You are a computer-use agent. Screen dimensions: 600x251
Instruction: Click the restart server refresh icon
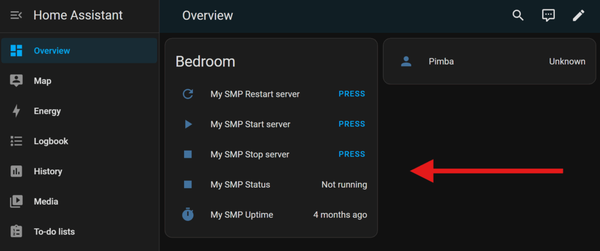click(188, 94)
